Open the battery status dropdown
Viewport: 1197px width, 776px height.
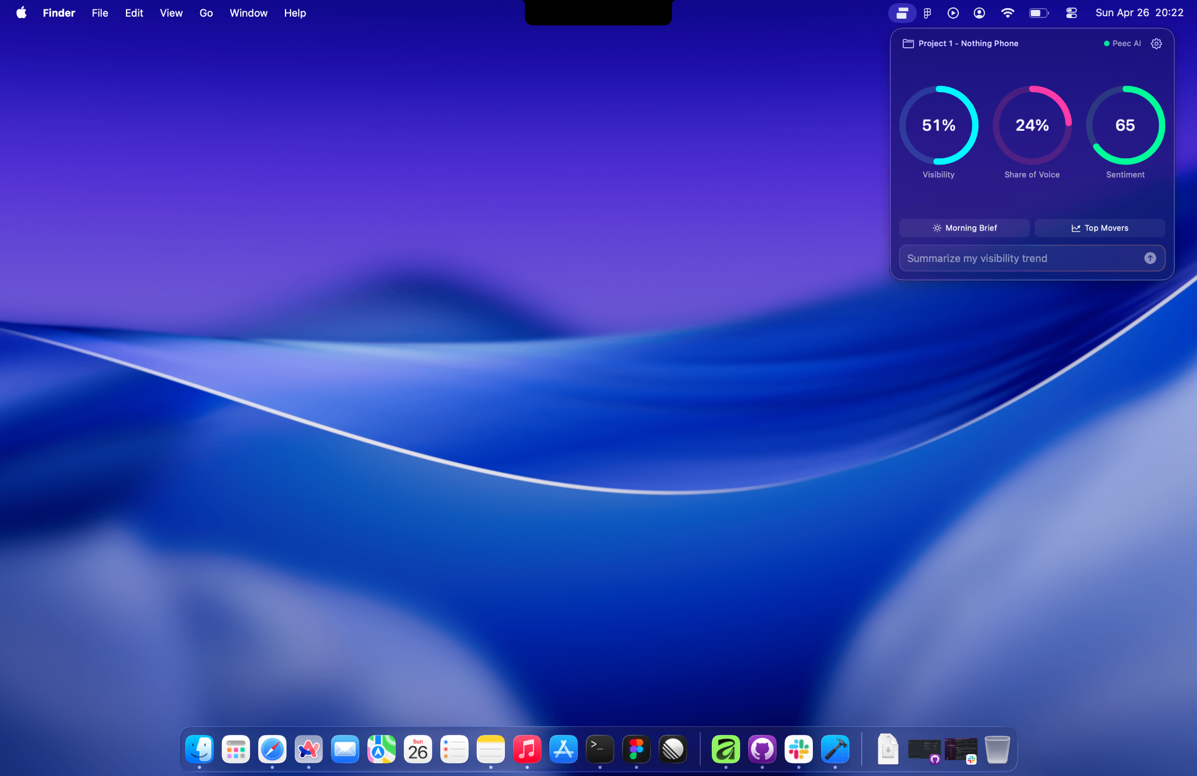coord(1039,13)
